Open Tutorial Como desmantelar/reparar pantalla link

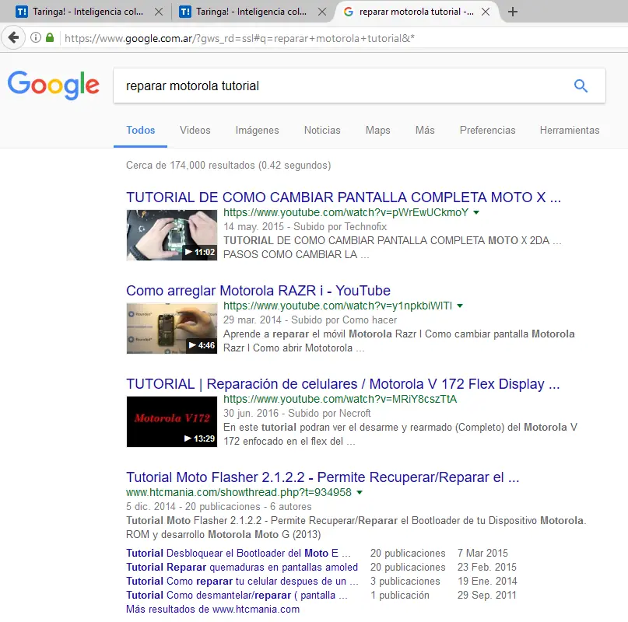tap(237, 596)
